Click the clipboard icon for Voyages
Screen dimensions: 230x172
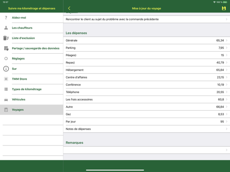(6, 110)
